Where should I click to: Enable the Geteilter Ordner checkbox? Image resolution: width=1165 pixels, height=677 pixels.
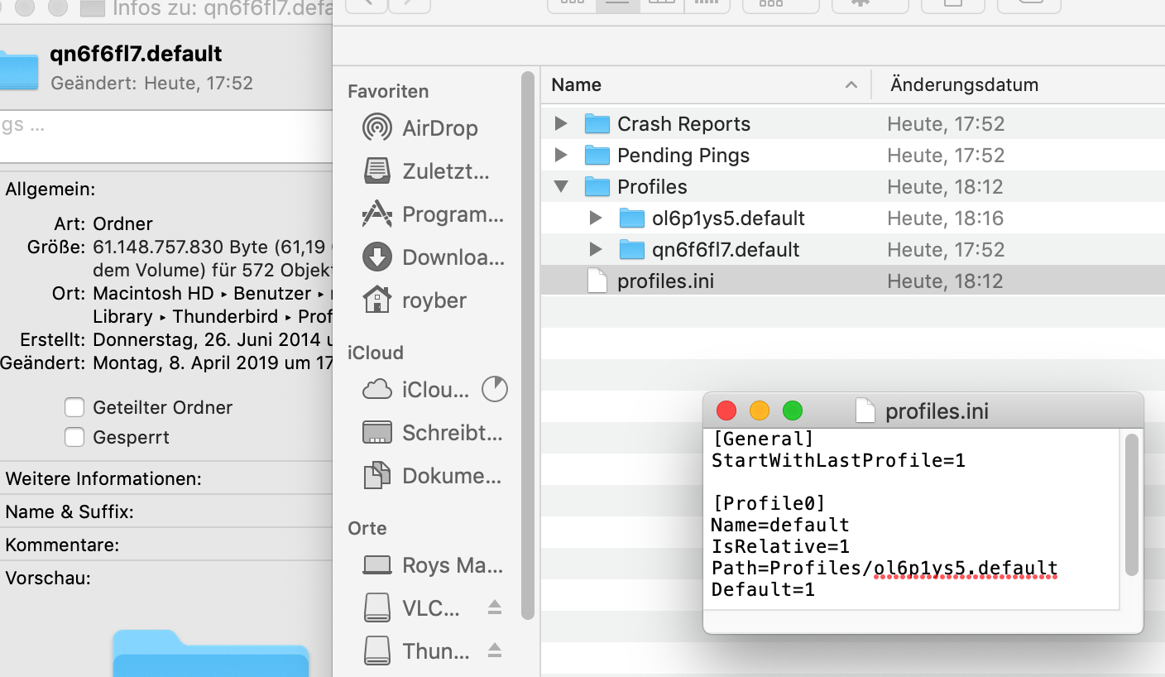point(74,407)
